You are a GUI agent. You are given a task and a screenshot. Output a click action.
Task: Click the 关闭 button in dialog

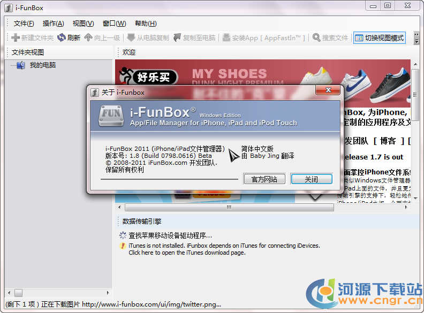coord(311,179)
